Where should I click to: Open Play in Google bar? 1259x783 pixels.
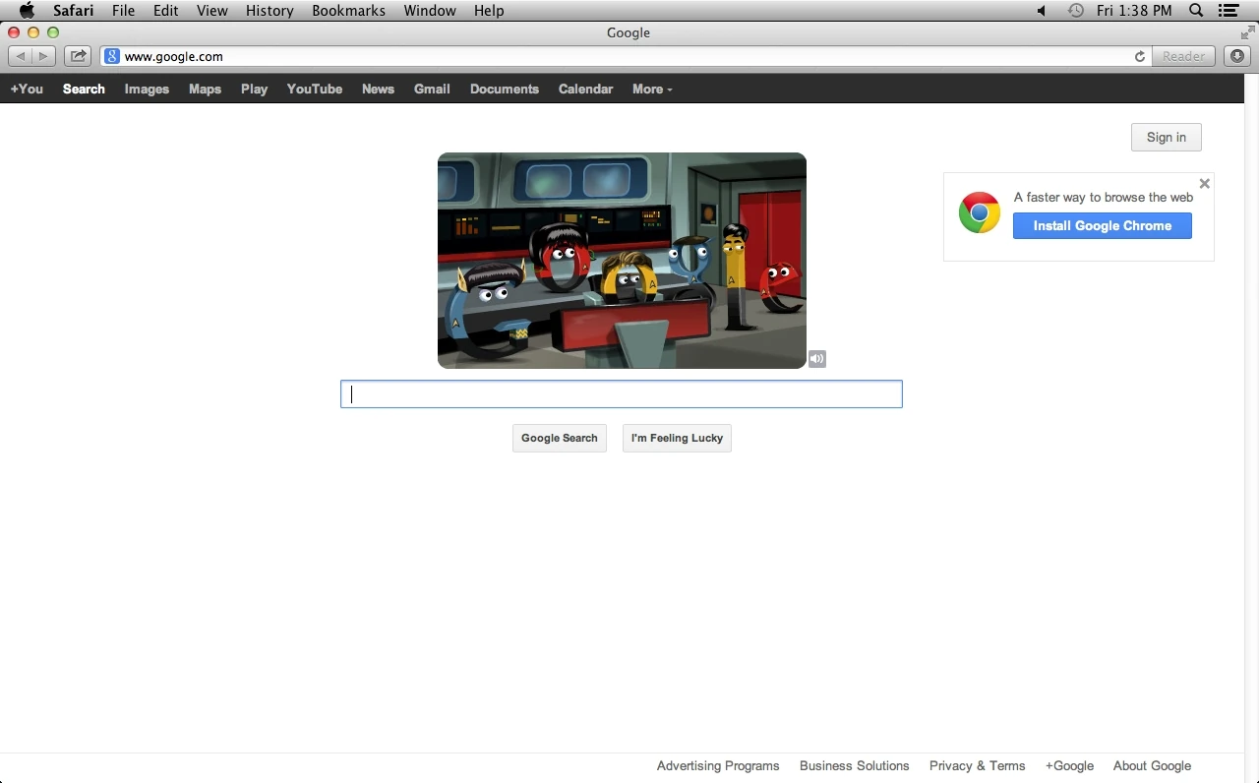tap(254, 89)
